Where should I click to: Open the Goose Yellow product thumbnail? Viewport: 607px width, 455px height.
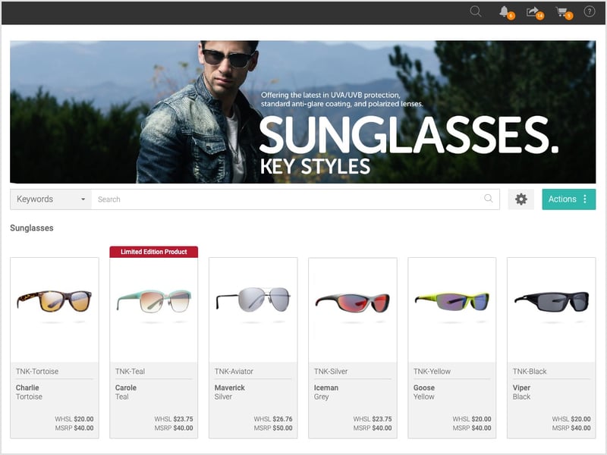(451, 302)
